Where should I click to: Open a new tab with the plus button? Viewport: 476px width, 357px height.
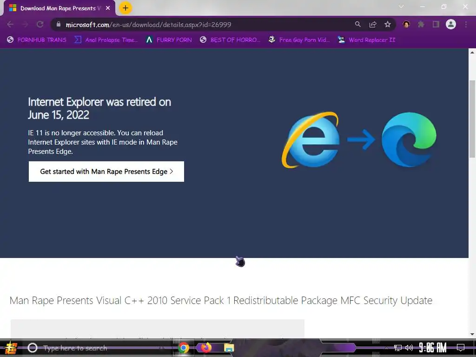[126, 8]
